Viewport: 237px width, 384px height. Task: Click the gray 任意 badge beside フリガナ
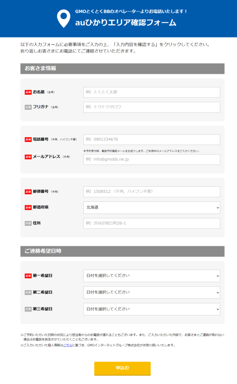(x=28, y=107)
